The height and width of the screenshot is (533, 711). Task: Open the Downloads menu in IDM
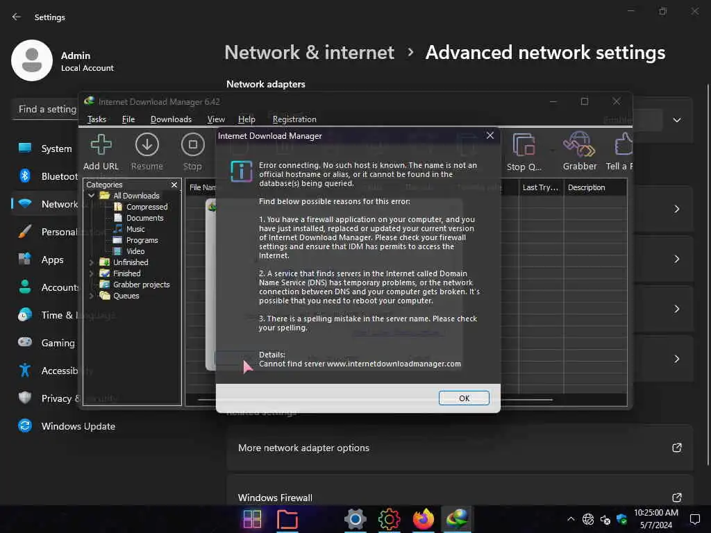point(171,119)
